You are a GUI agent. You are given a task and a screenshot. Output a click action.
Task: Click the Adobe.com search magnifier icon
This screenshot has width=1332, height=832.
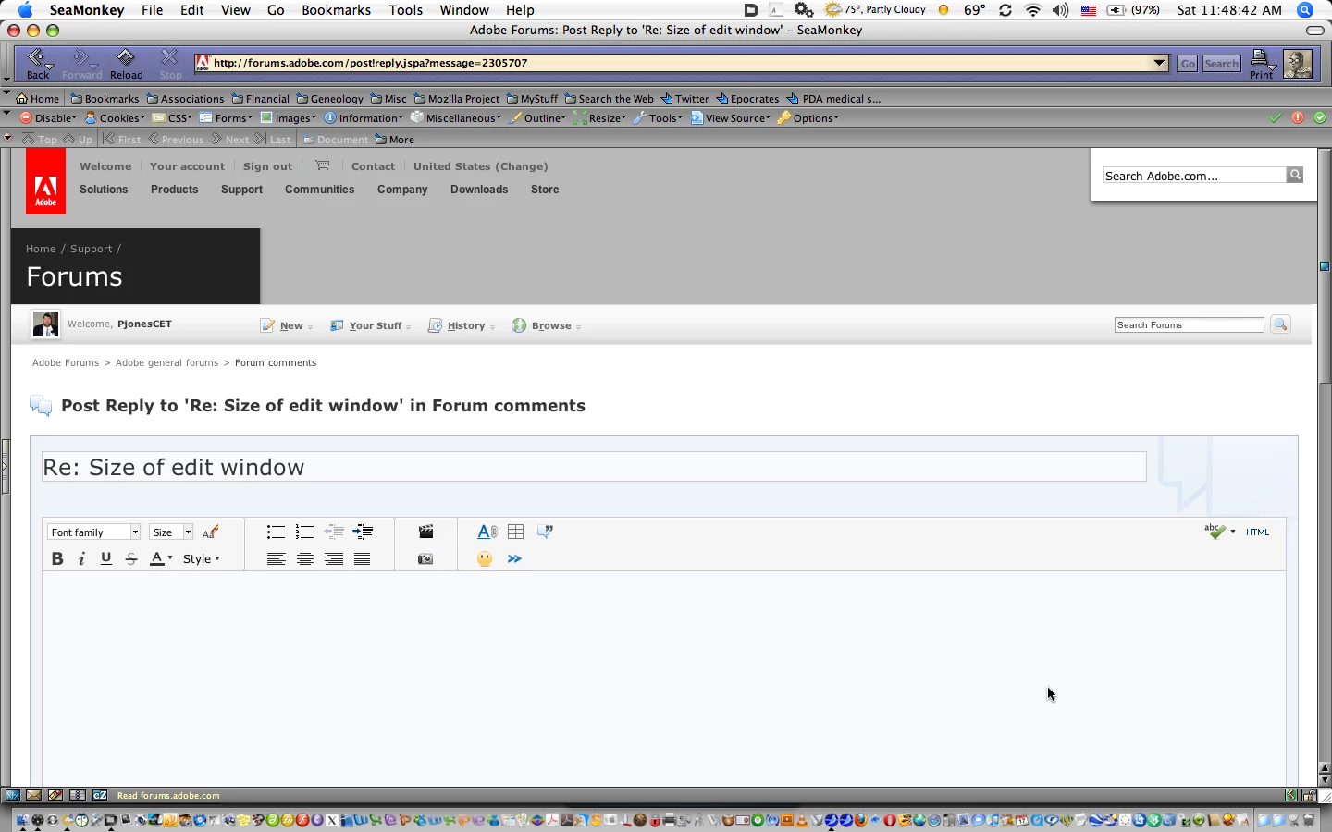[1295, 175]
